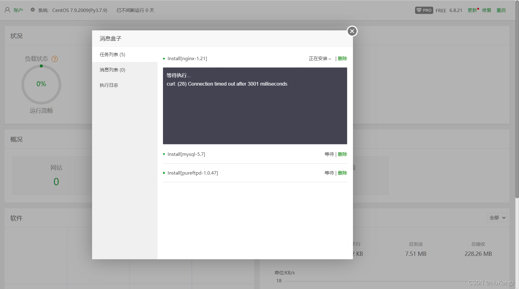Click the load status help icon
Viewport: 519px width, 289px height.
coord(55,59)
